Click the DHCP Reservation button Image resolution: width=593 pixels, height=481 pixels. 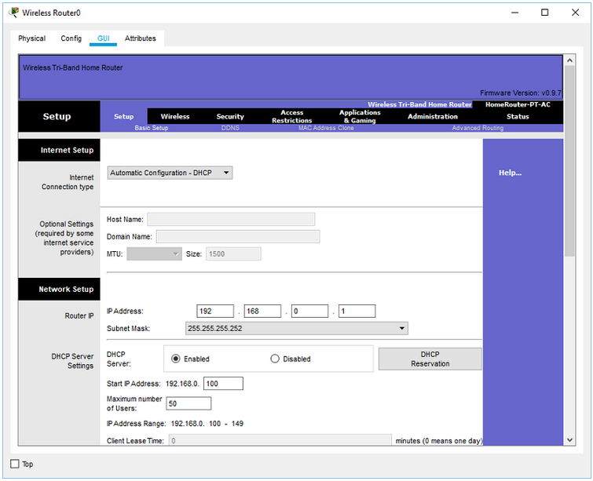430,359
